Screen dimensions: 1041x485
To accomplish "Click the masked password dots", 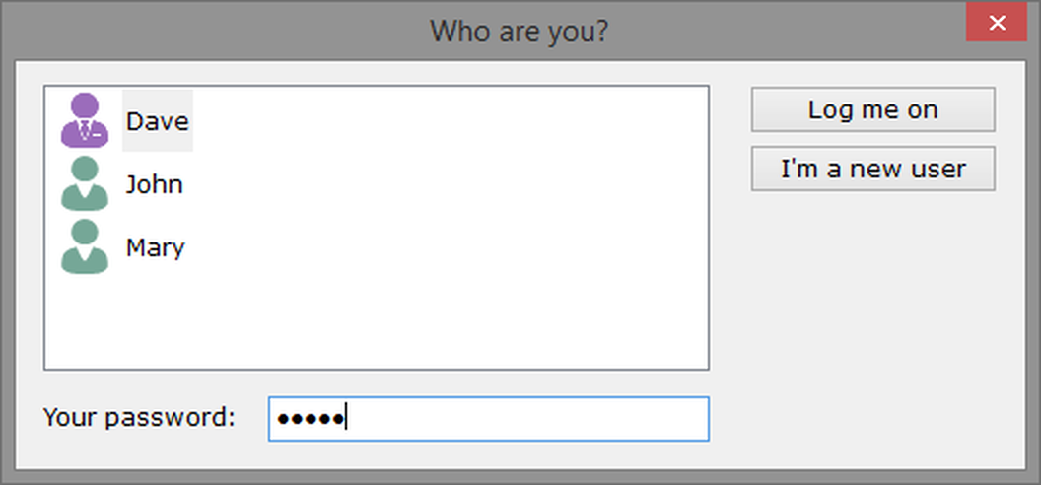I will (310, 419).
